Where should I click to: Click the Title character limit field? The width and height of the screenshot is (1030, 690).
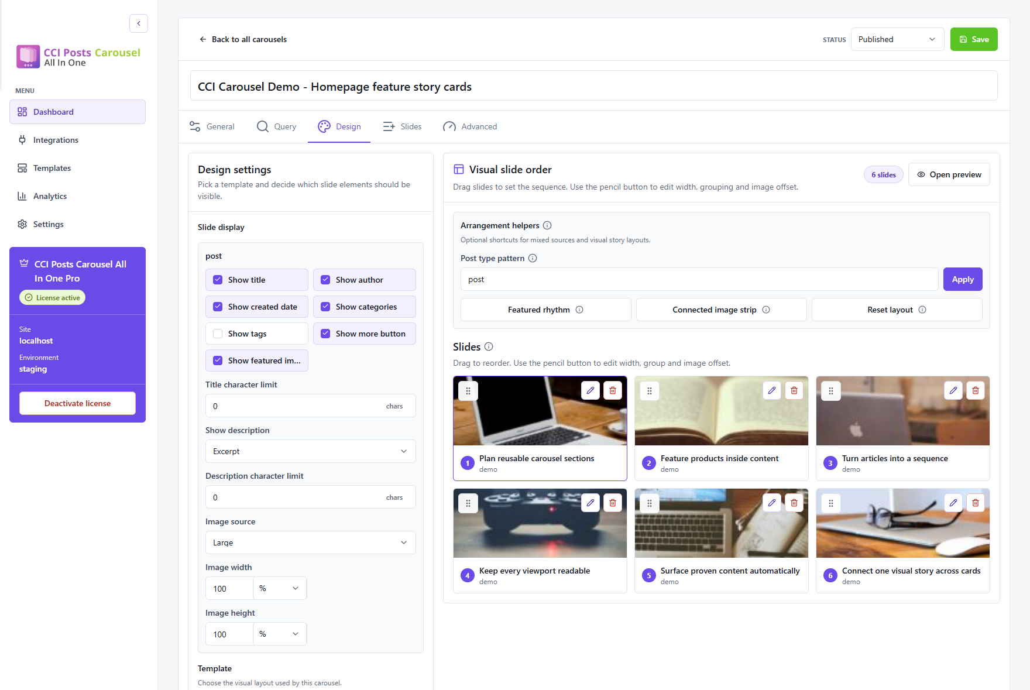pyautogui.click(x=310, y=406)
